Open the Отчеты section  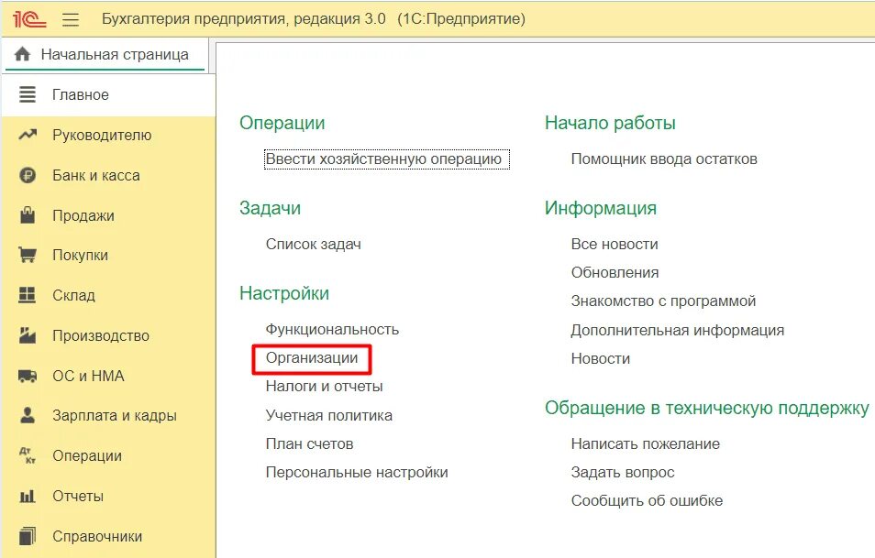click(109, 496)
